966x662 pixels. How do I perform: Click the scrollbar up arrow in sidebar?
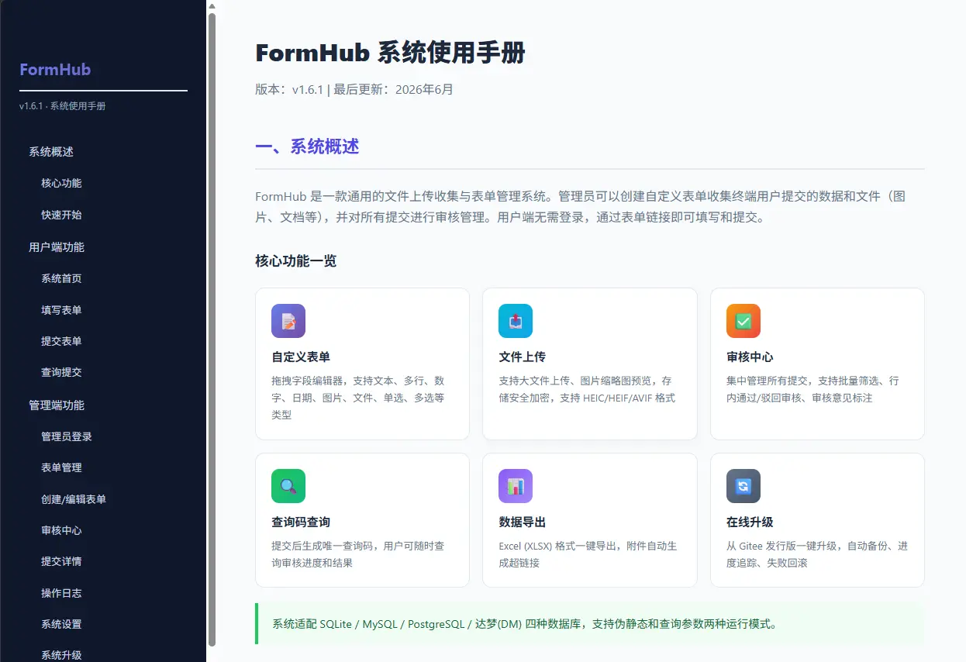[x=212, y=5]
